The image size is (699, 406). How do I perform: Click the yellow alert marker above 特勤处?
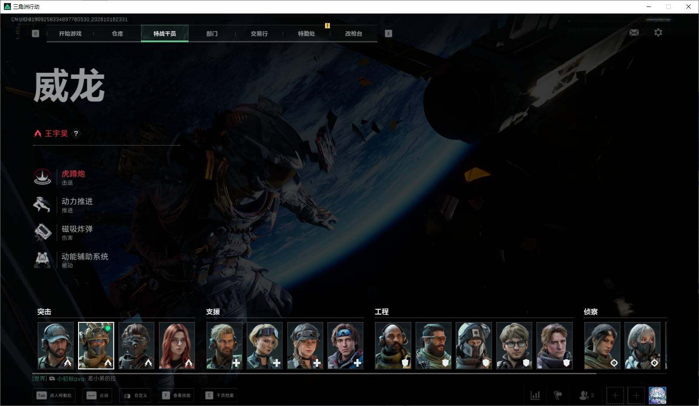(x=327, y=26)
